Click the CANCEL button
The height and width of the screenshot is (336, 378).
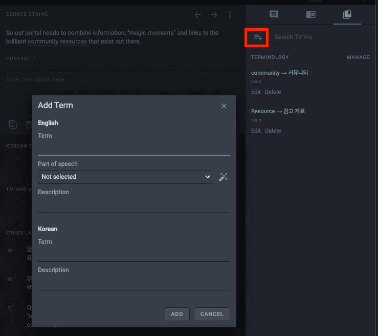pos(212,314)
